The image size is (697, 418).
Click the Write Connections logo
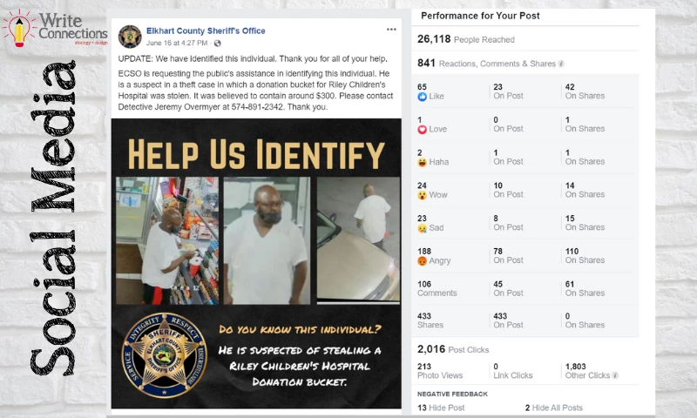[55, 28]
